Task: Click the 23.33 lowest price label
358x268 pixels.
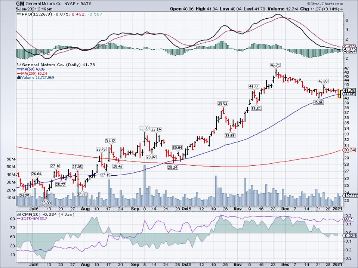Action: [46, 203]
